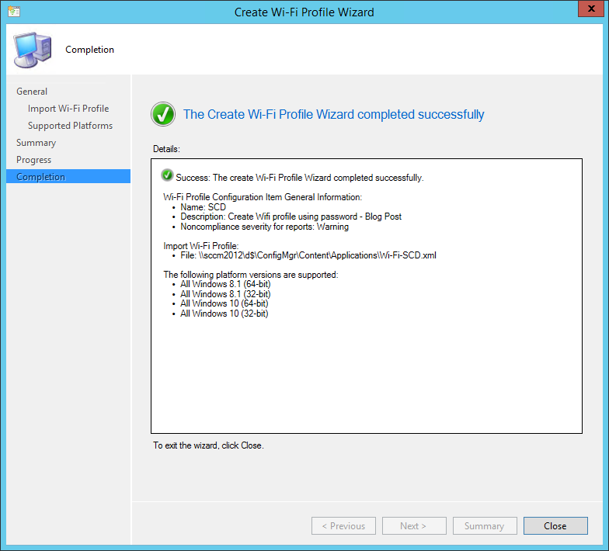Click All Windows 8.1 (64-bit) entry
The width and height of the screenshot is (609, 551).
coord(225,284)
